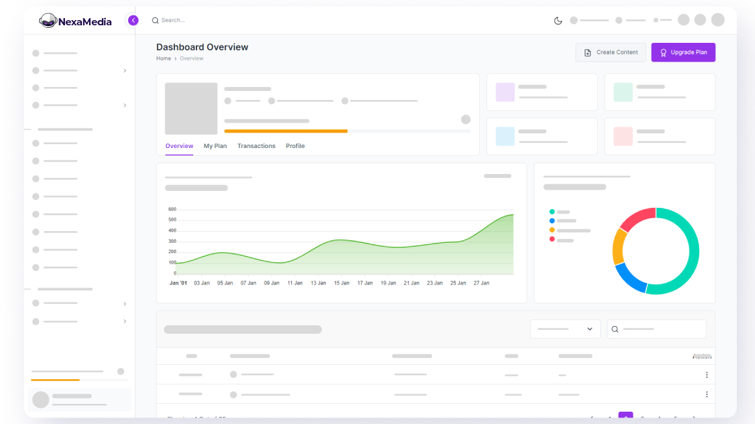Toggle the teal series in donut chart legend

pyautogui.click(x=552, y=212)
